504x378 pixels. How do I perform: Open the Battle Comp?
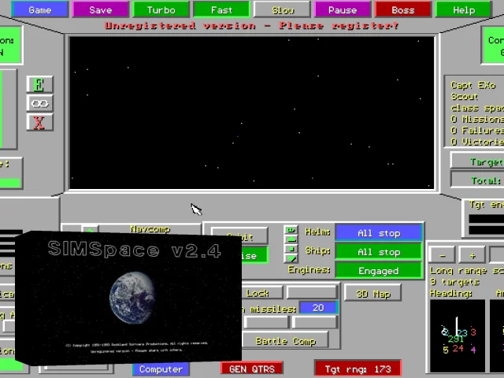tap(285, 341)
